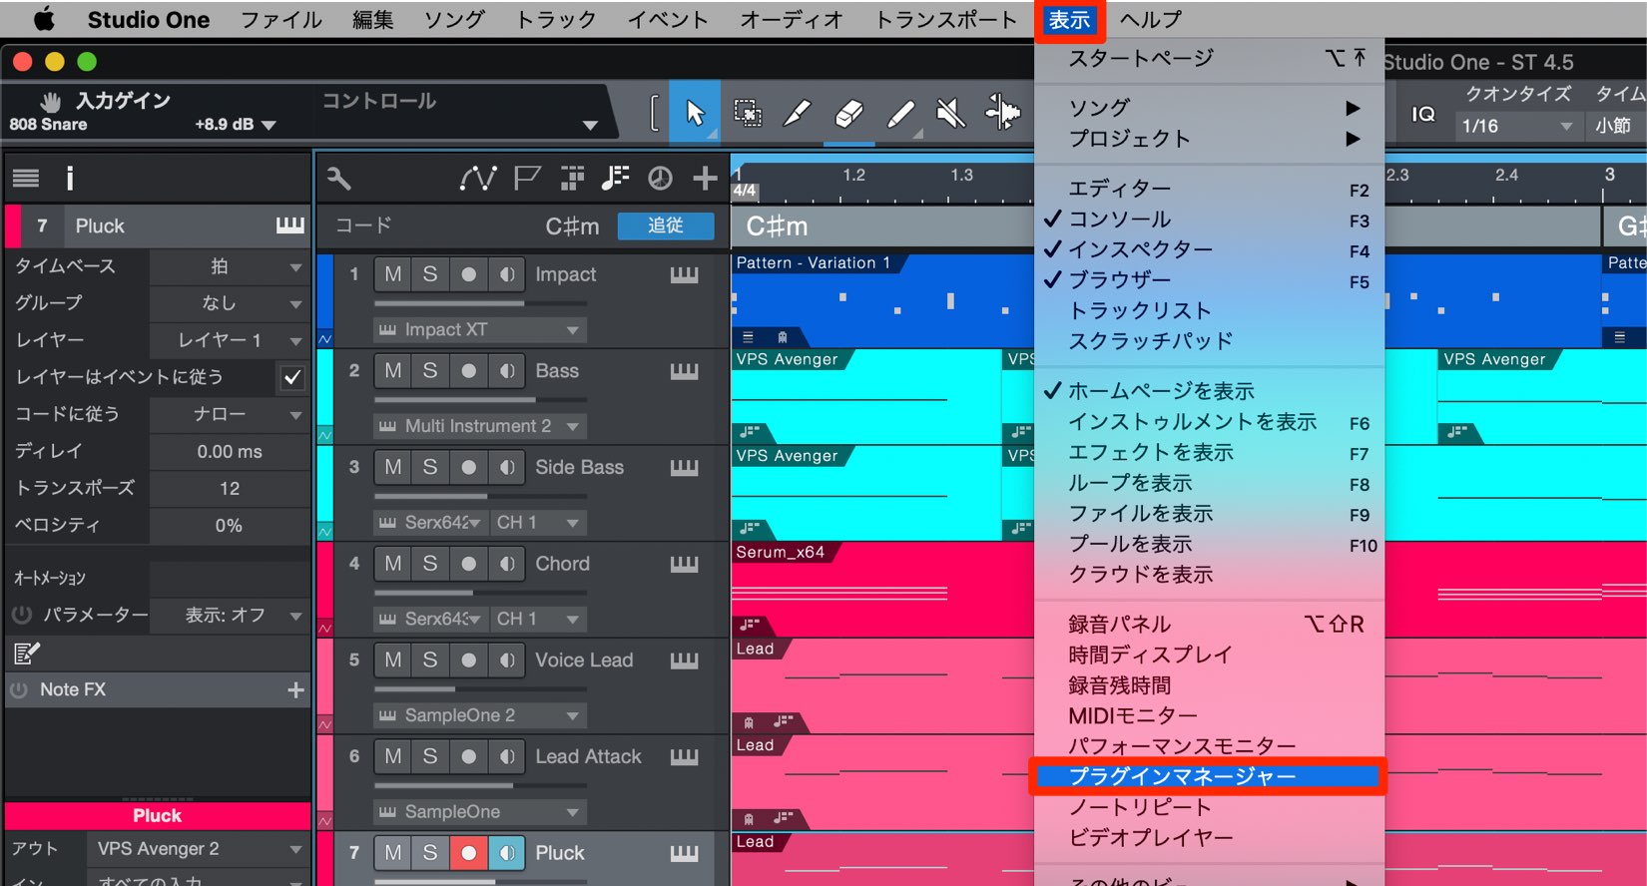The height and width of the screenshot is (886, 1647).
Task: Click the tempo track clock icon
Action: [660, 179]
